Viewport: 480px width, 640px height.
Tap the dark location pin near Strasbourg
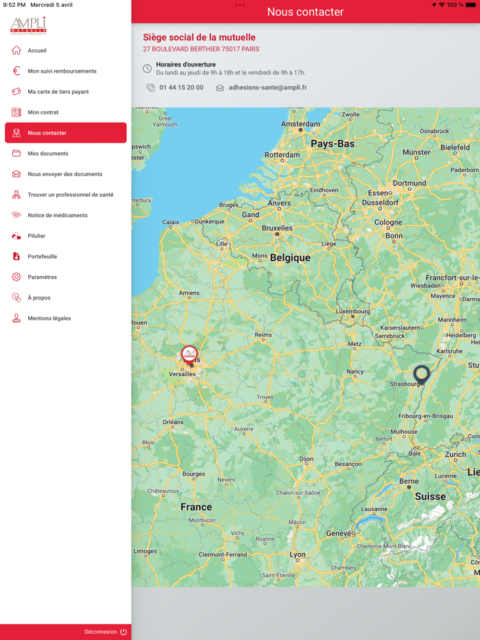point(422,375)
